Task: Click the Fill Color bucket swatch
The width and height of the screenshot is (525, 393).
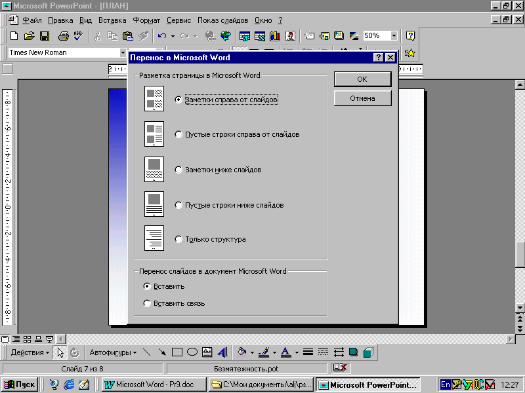Action: point(241,352)
